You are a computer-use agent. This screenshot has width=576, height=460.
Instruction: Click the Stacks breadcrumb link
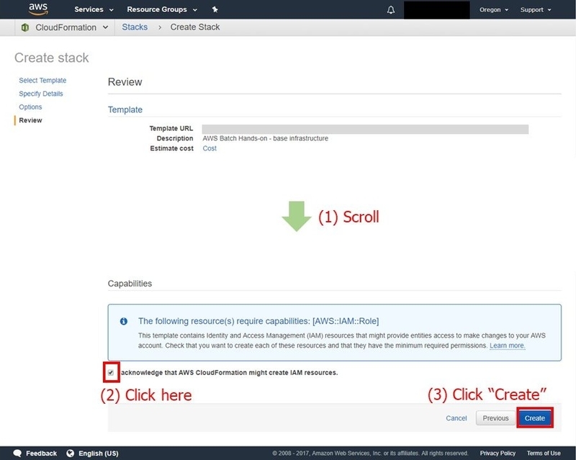tap(135, 27)
